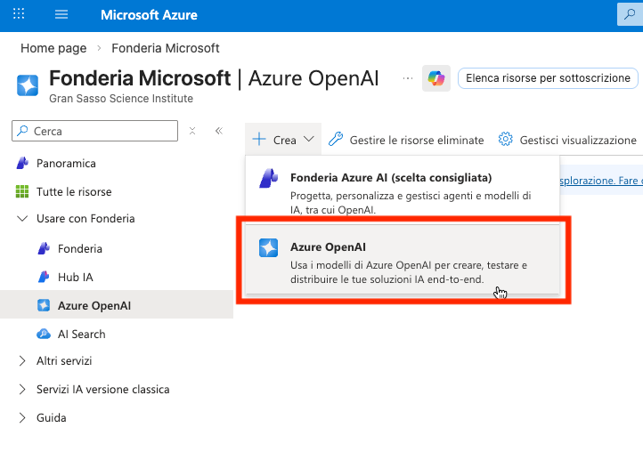
Task: Click the Azure OpenAI sparkle icon in menu
Action: click(x=269, y=248)
